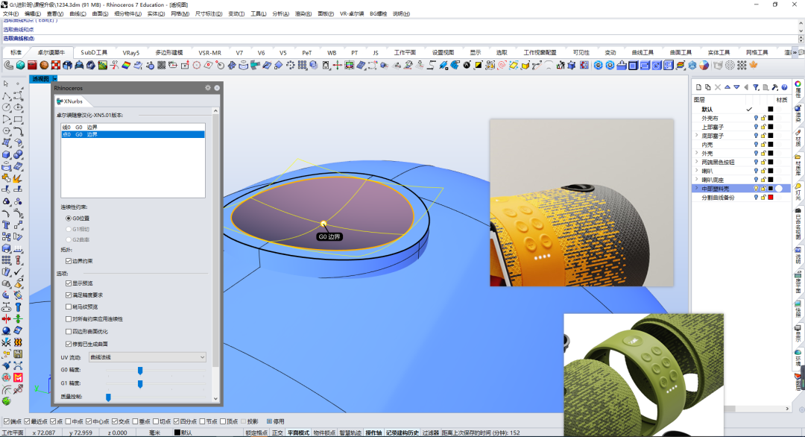Click the red-white checkered toolbar icon
805x437 pixels.
56,65
